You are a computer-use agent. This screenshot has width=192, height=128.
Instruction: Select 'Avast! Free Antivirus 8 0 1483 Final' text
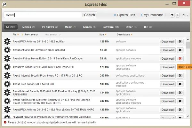33,84
